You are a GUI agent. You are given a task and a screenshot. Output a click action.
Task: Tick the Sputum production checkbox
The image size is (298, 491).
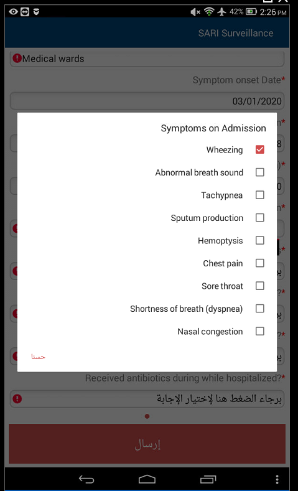click(260, 218)
